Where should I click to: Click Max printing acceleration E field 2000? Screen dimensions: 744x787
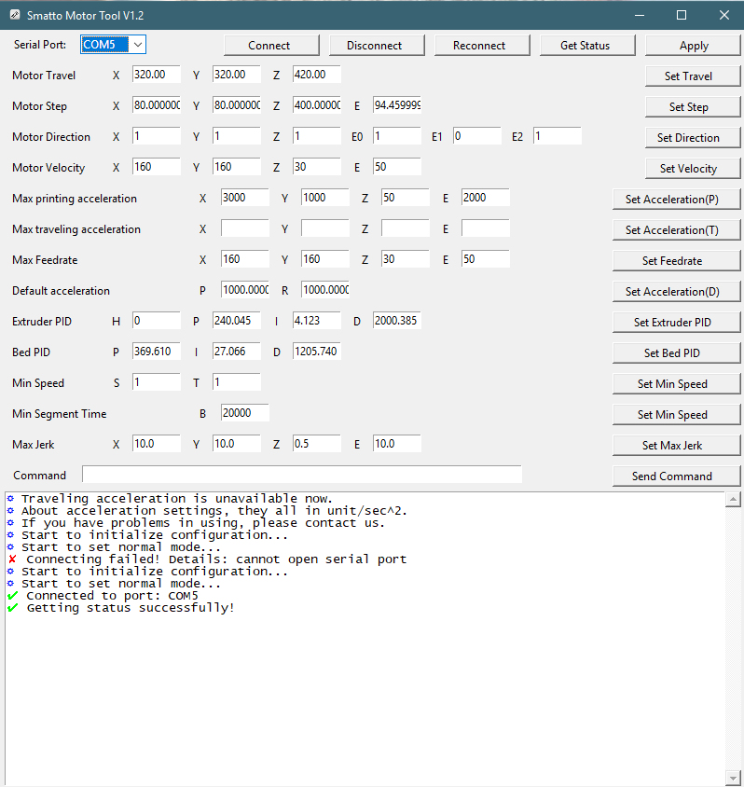pos(486,198)
